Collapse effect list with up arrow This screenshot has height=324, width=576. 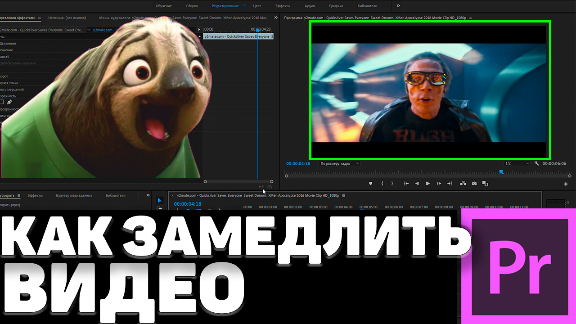(x=199, y=37)
